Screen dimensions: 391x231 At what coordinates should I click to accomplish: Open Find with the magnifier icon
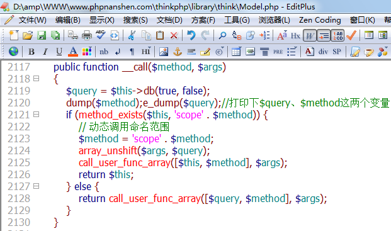coord(222,35)
